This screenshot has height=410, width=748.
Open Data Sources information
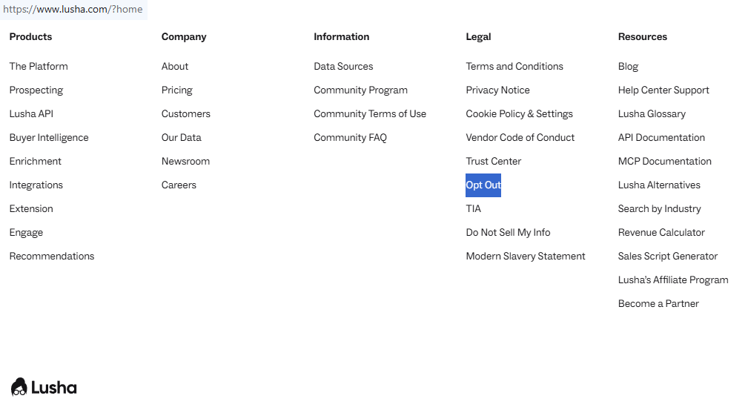[343, 67]
